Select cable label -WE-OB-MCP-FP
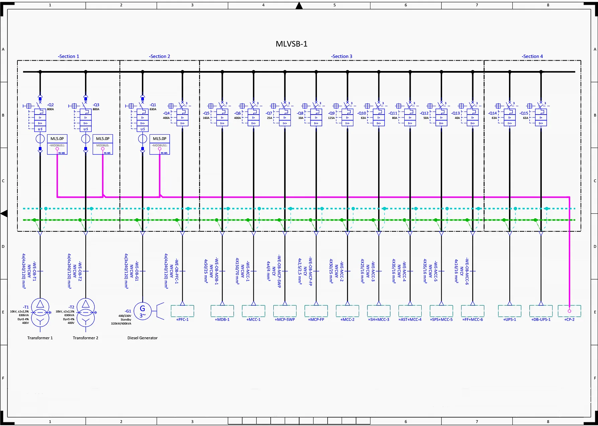Screen dimensions: 598x426 pyautogui.click(x=311, y=271)
